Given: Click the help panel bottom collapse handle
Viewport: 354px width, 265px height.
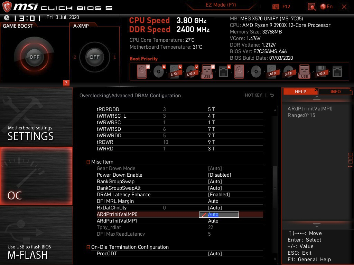Looking at the screenshot, I should 317,225.
